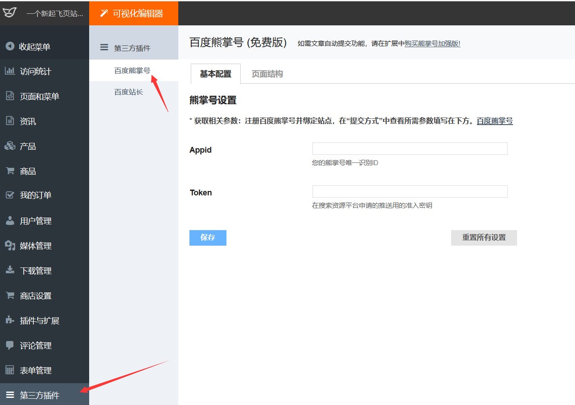This screenshot has width=575, height=405.
Task: Click the hamburger icon in bottom 第三方插件 row
Action: coord(9,395)
